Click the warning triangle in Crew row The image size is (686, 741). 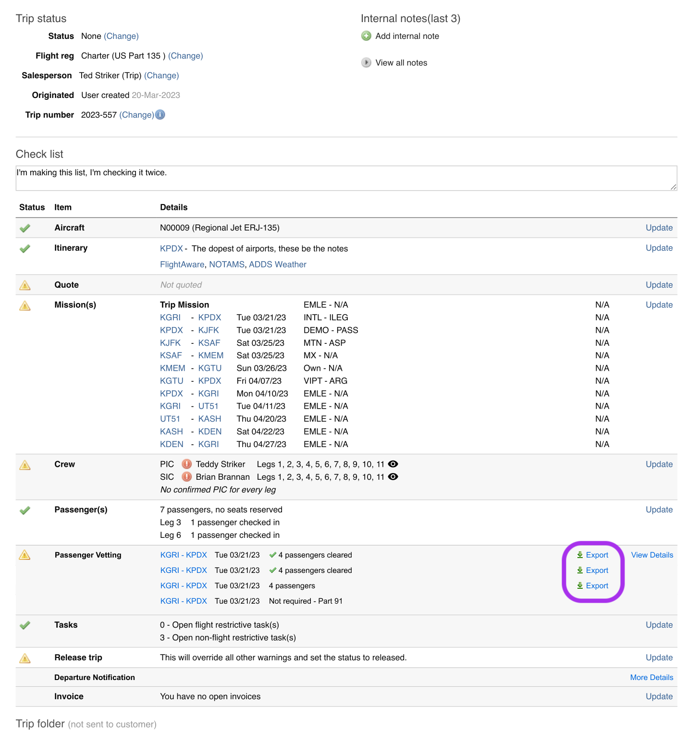25,465
